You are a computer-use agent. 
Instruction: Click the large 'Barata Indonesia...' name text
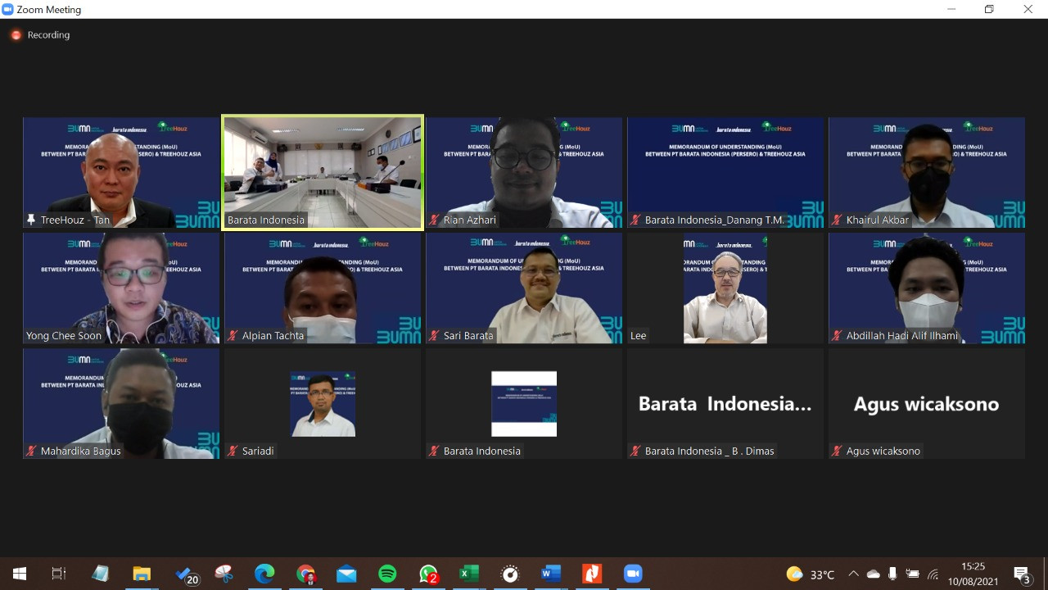[x=725, y=404]
